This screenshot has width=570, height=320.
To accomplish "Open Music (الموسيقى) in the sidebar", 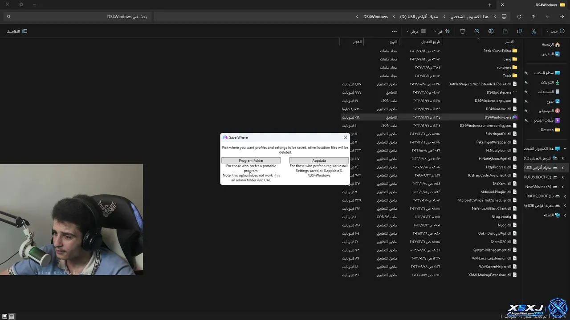I will tap(549, 111).
